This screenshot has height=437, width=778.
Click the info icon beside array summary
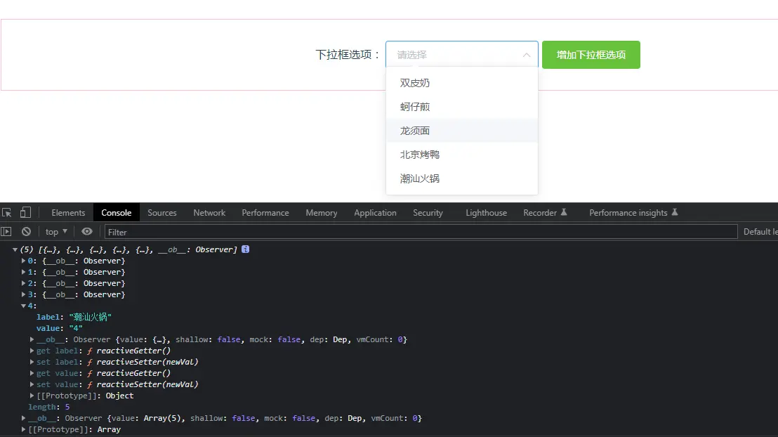pos(246,249)
